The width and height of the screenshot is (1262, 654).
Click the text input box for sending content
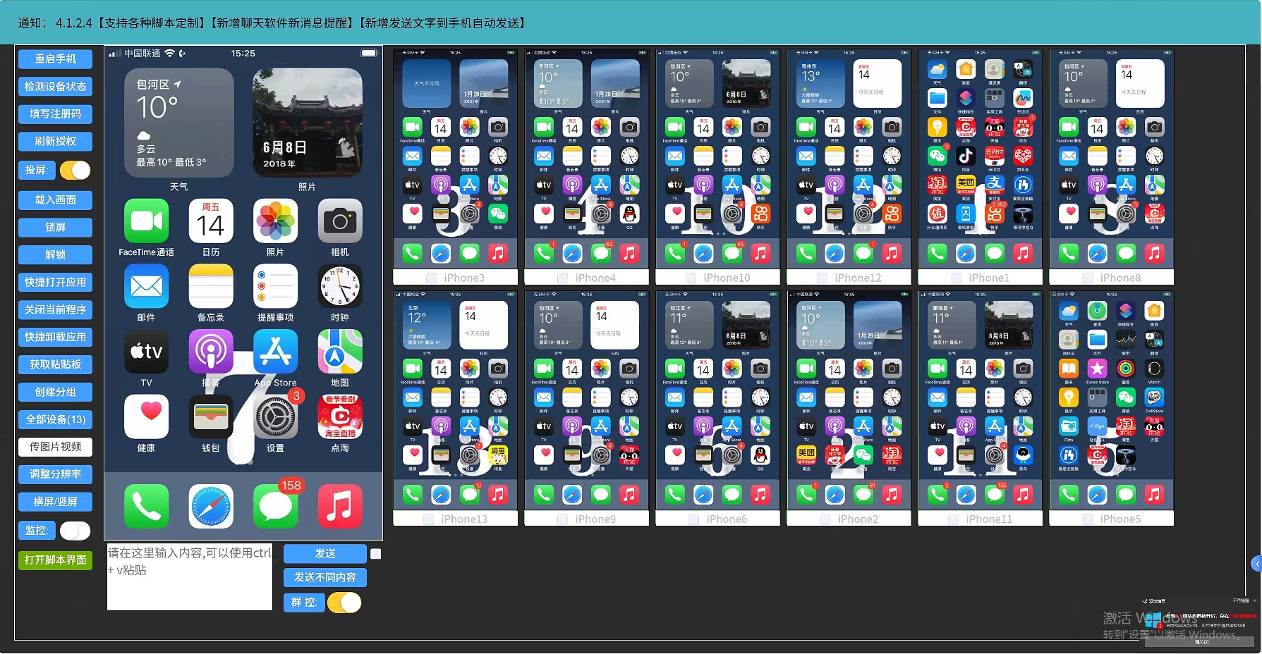click(189, 577)
